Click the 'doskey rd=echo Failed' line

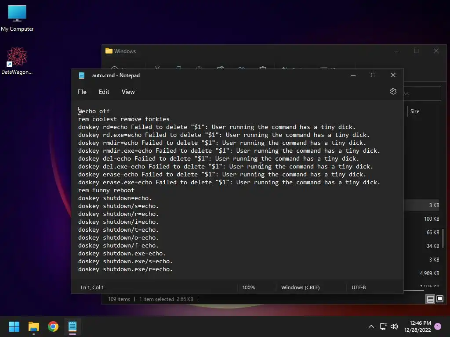click(217, 127)
